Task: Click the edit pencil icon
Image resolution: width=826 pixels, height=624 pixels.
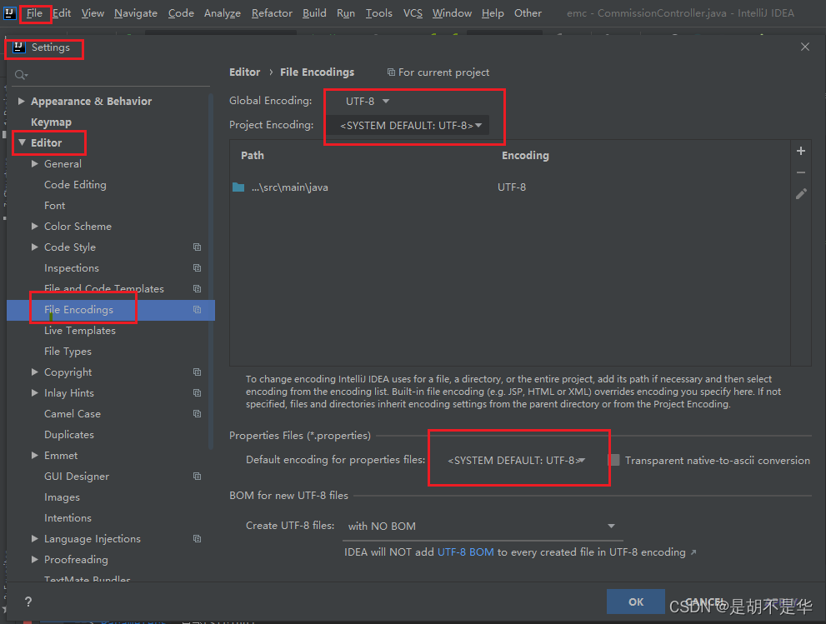Action: click(801, 194)
